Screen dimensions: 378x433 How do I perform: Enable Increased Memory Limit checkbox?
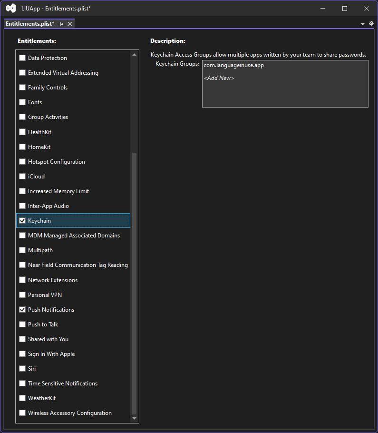pyautogui.click(x=22, y=191)
